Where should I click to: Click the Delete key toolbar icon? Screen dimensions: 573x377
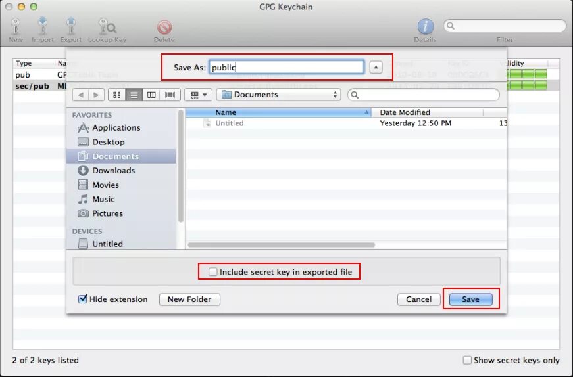164,28
